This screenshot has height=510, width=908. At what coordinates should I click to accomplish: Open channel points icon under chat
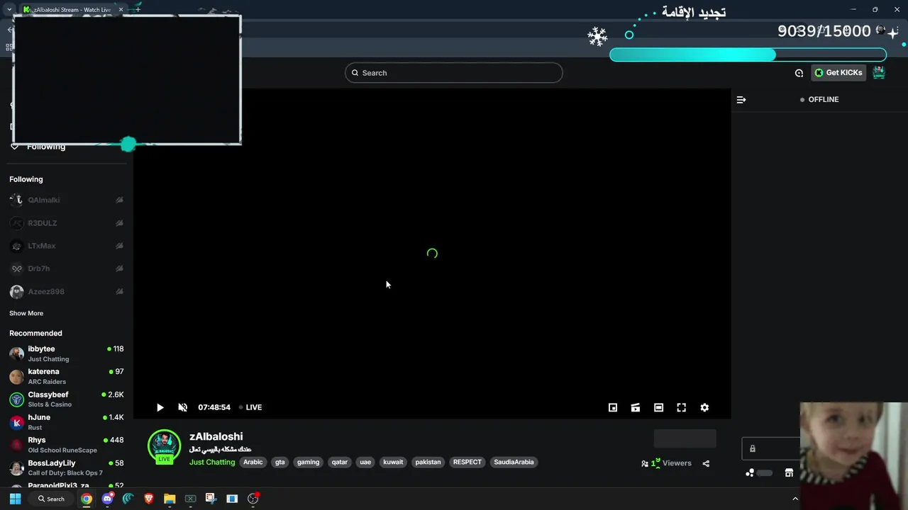coord(750,473)
